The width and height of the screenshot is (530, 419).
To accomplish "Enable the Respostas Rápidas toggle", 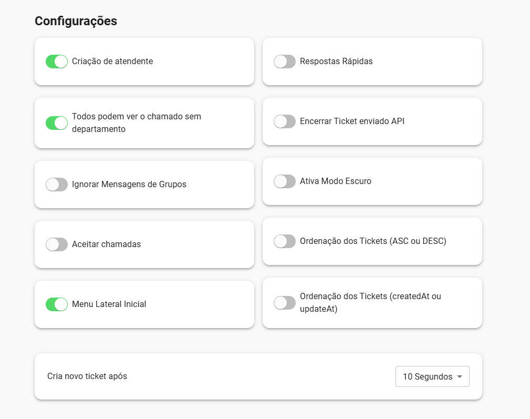I will [x=285, y=62].
